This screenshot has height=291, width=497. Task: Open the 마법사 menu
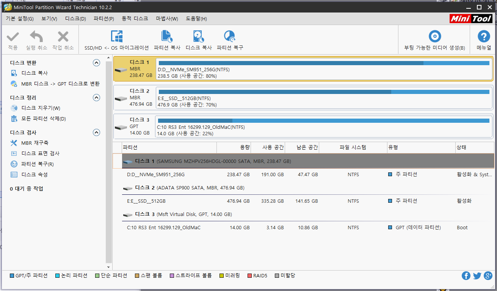(167, 19)
